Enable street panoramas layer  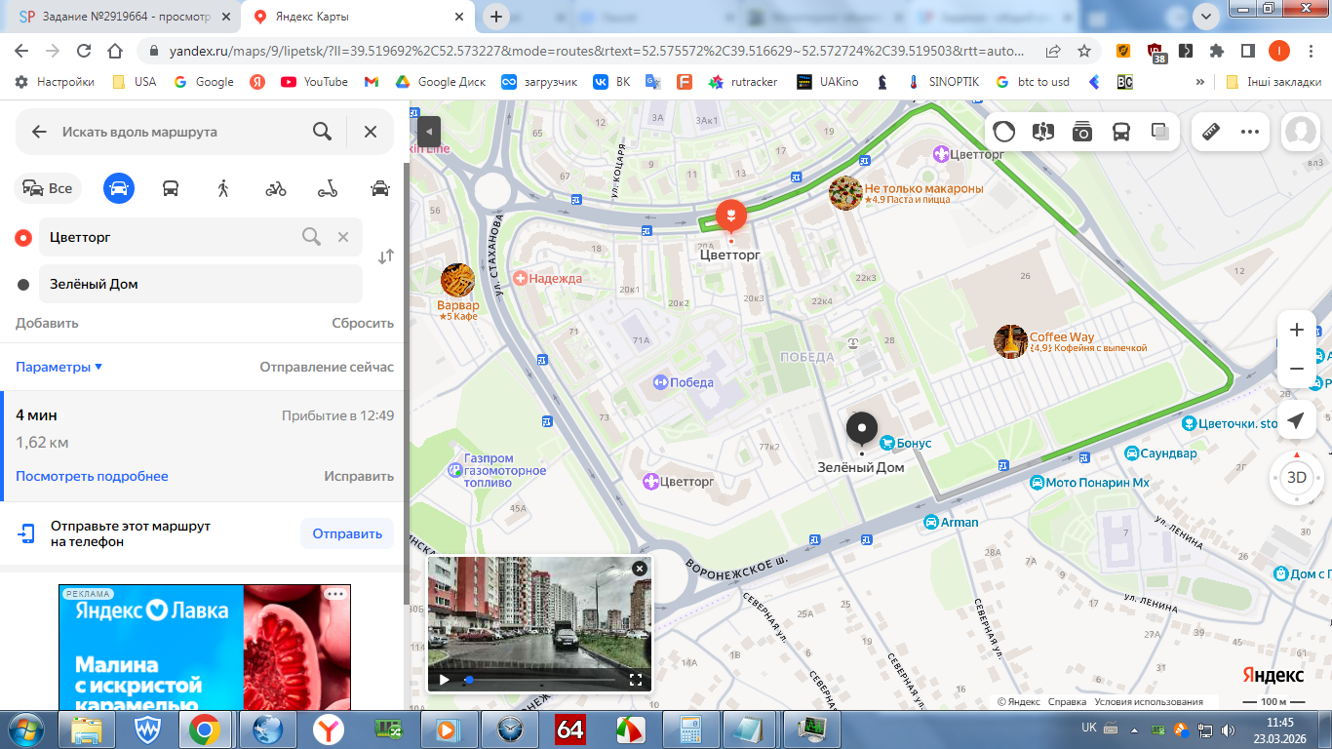[x=1043, y=132]
